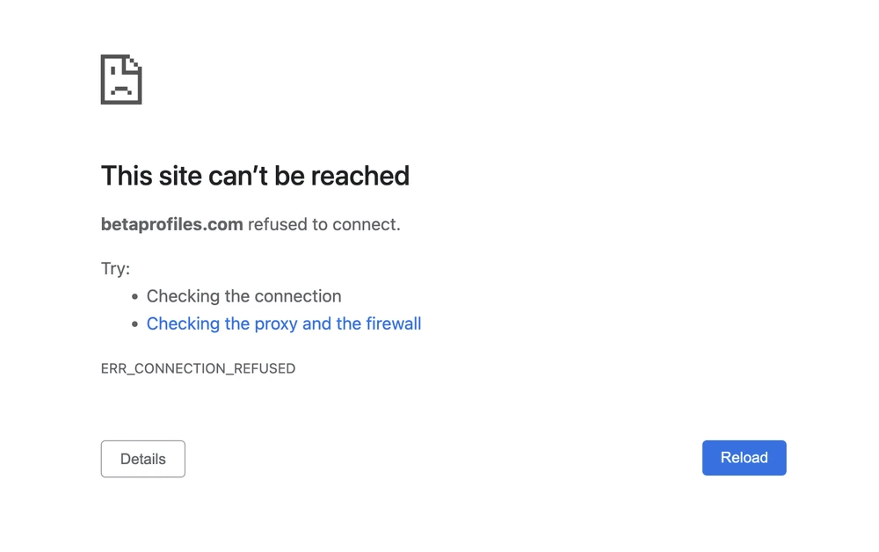Click the word "proxy" in the blue link
Viewport: 879px width, 552px height.
(x=275, y=323)
